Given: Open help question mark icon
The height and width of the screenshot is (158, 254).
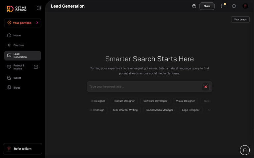Looking at the screenshot, I should [194, 6].
